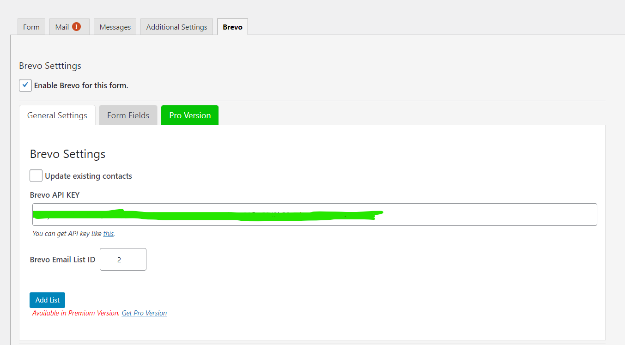The image size is (625, 345).
Task: Focus the Brevo Email List ID field
Action: (x=123, y=260)
